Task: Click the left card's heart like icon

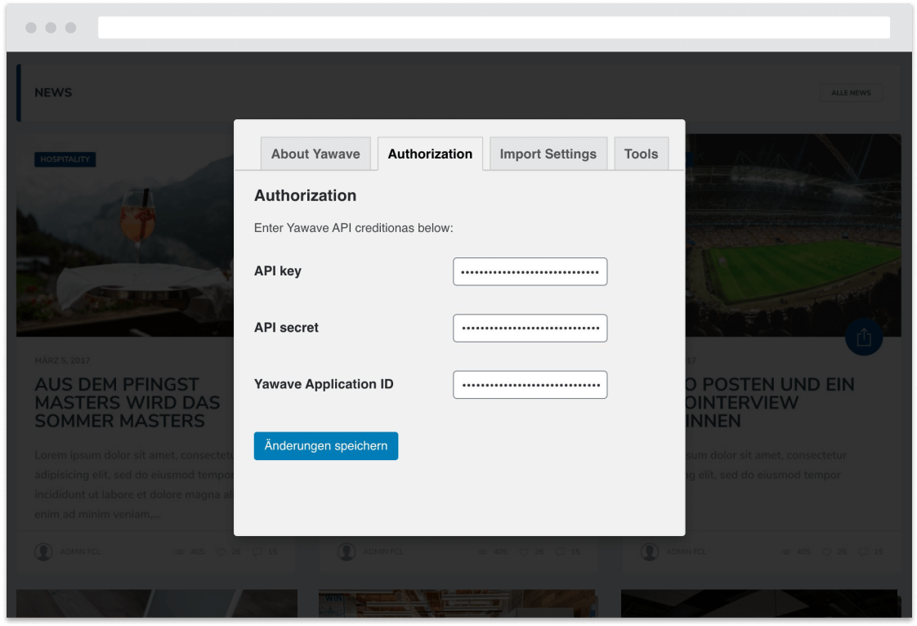Action: (221, 552)
